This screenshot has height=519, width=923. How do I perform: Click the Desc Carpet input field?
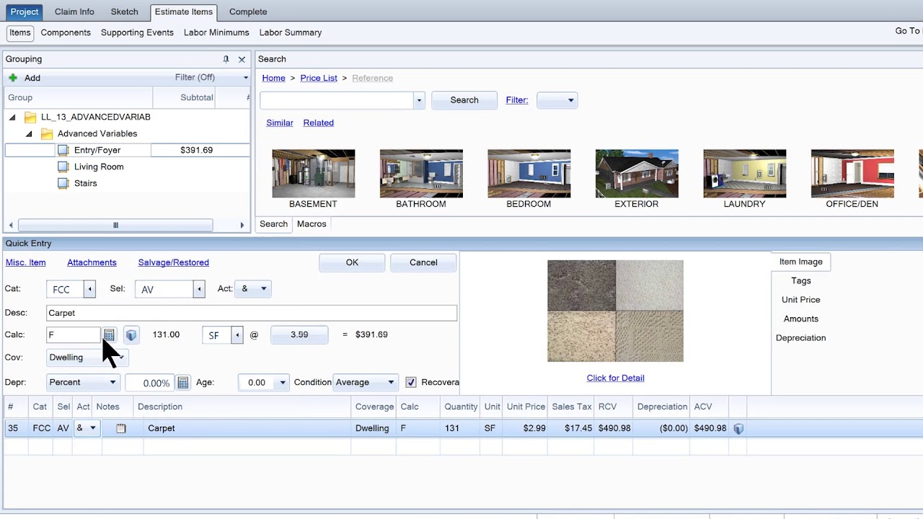click(252, 313)
